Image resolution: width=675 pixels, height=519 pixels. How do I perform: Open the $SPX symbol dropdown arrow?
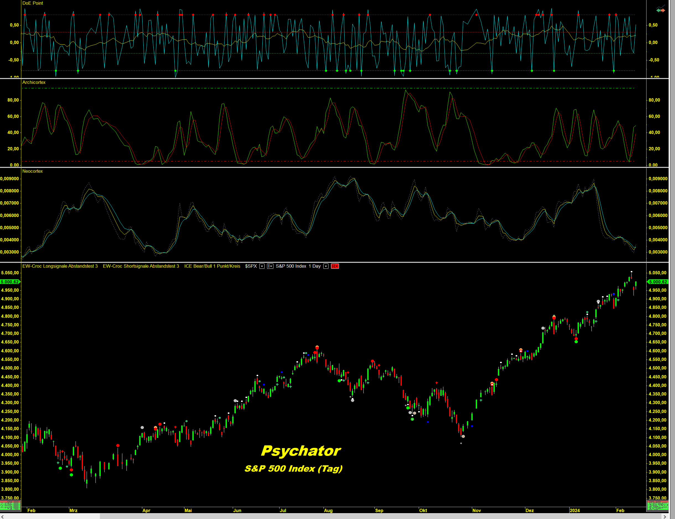[262, 266]
